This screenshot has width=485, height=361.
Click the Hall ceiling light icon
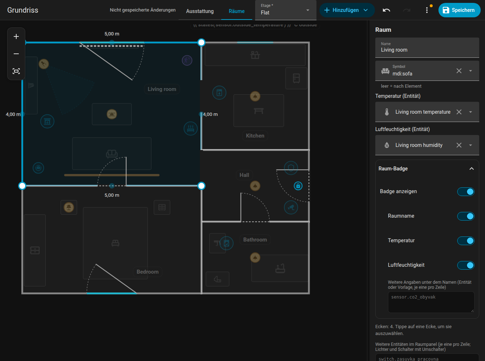tap(255, 186)
